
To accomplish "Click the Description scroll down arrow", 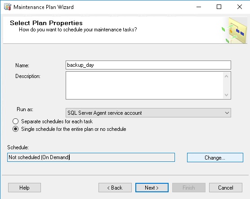I will coord(226,95).
